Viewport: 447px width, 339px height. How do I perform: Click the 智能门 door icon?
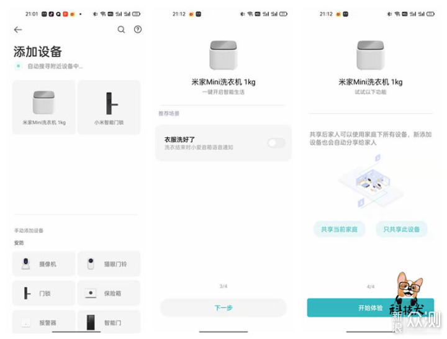click(91, 322)
